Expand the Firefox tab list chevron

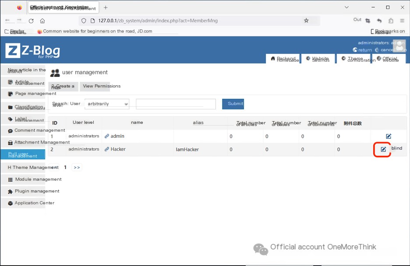point(346,7)
